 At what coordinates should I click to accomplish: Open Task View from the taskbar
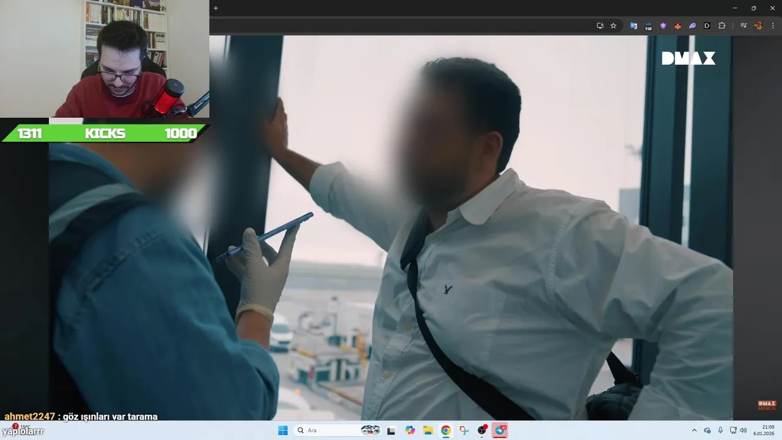pyautogui.click(x=391, y=430)
